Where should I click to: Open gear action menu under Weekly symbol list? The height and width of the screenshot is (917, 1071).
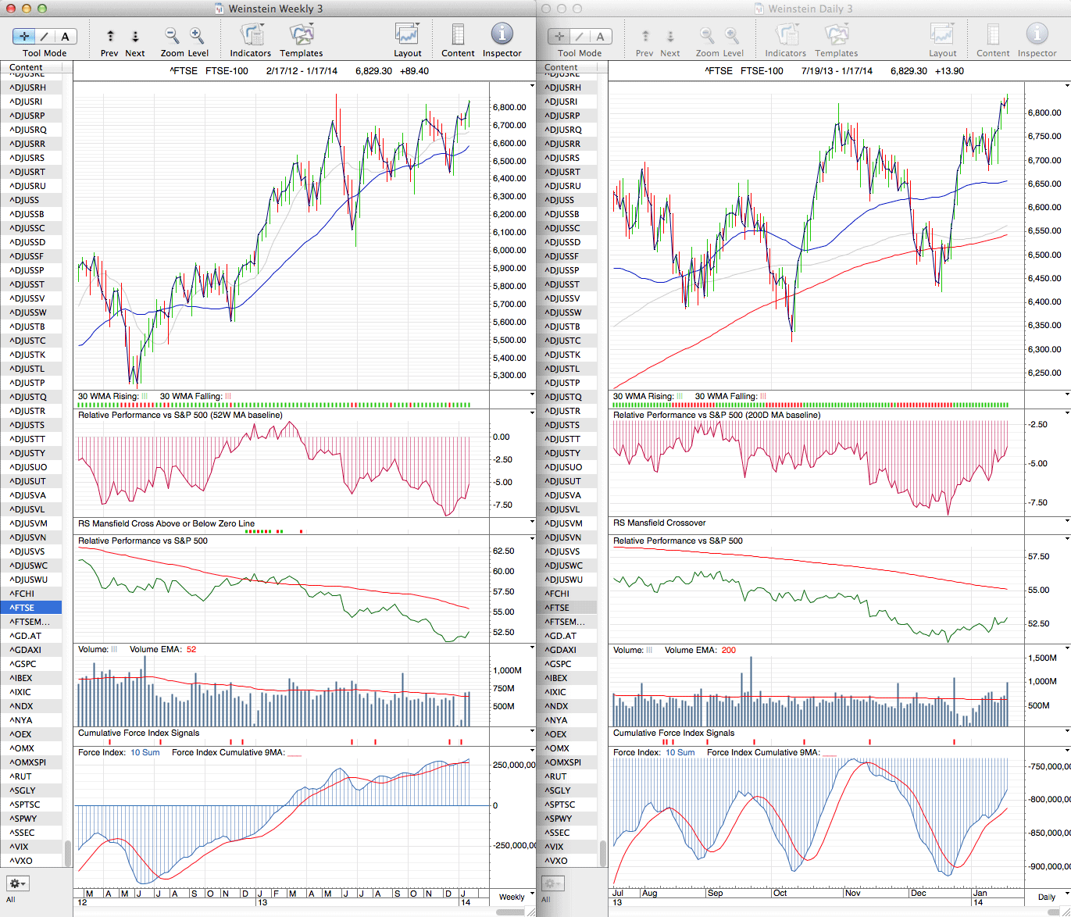coord(18,883)
